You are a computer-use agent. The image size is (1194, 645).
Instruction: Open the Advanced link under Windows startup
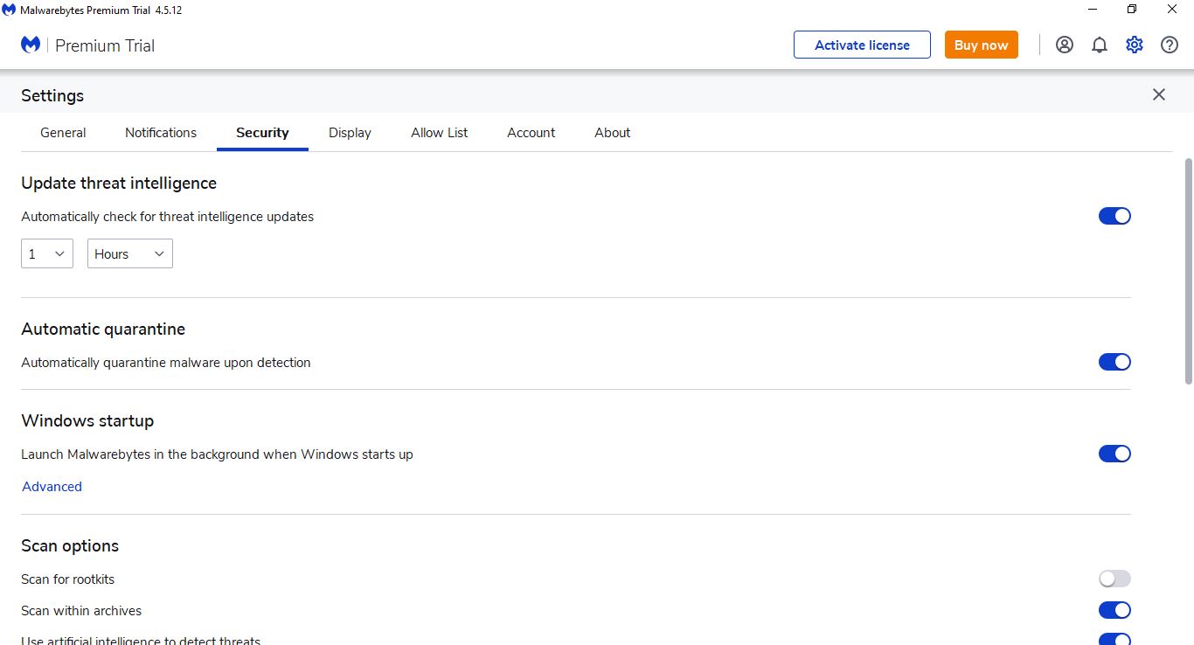(52, 487)
